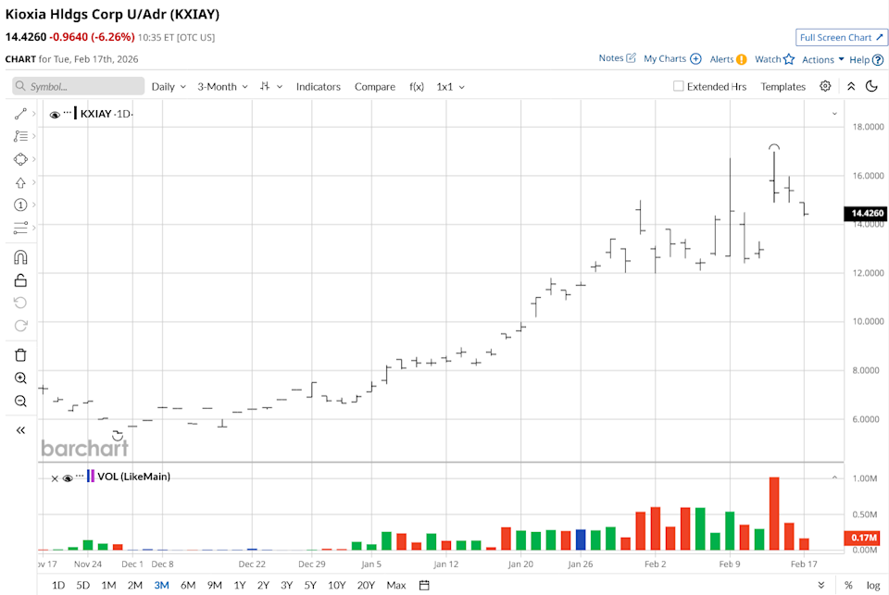Open the Daily frequency dropdown
The image size is (889, 595).
point(168,86)
